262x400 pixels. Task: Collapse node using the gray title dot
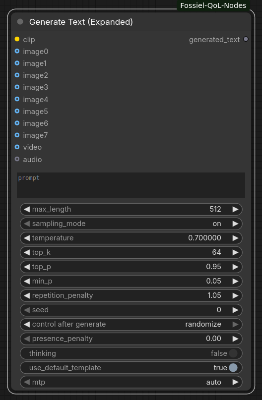click(x=20, y=22)
